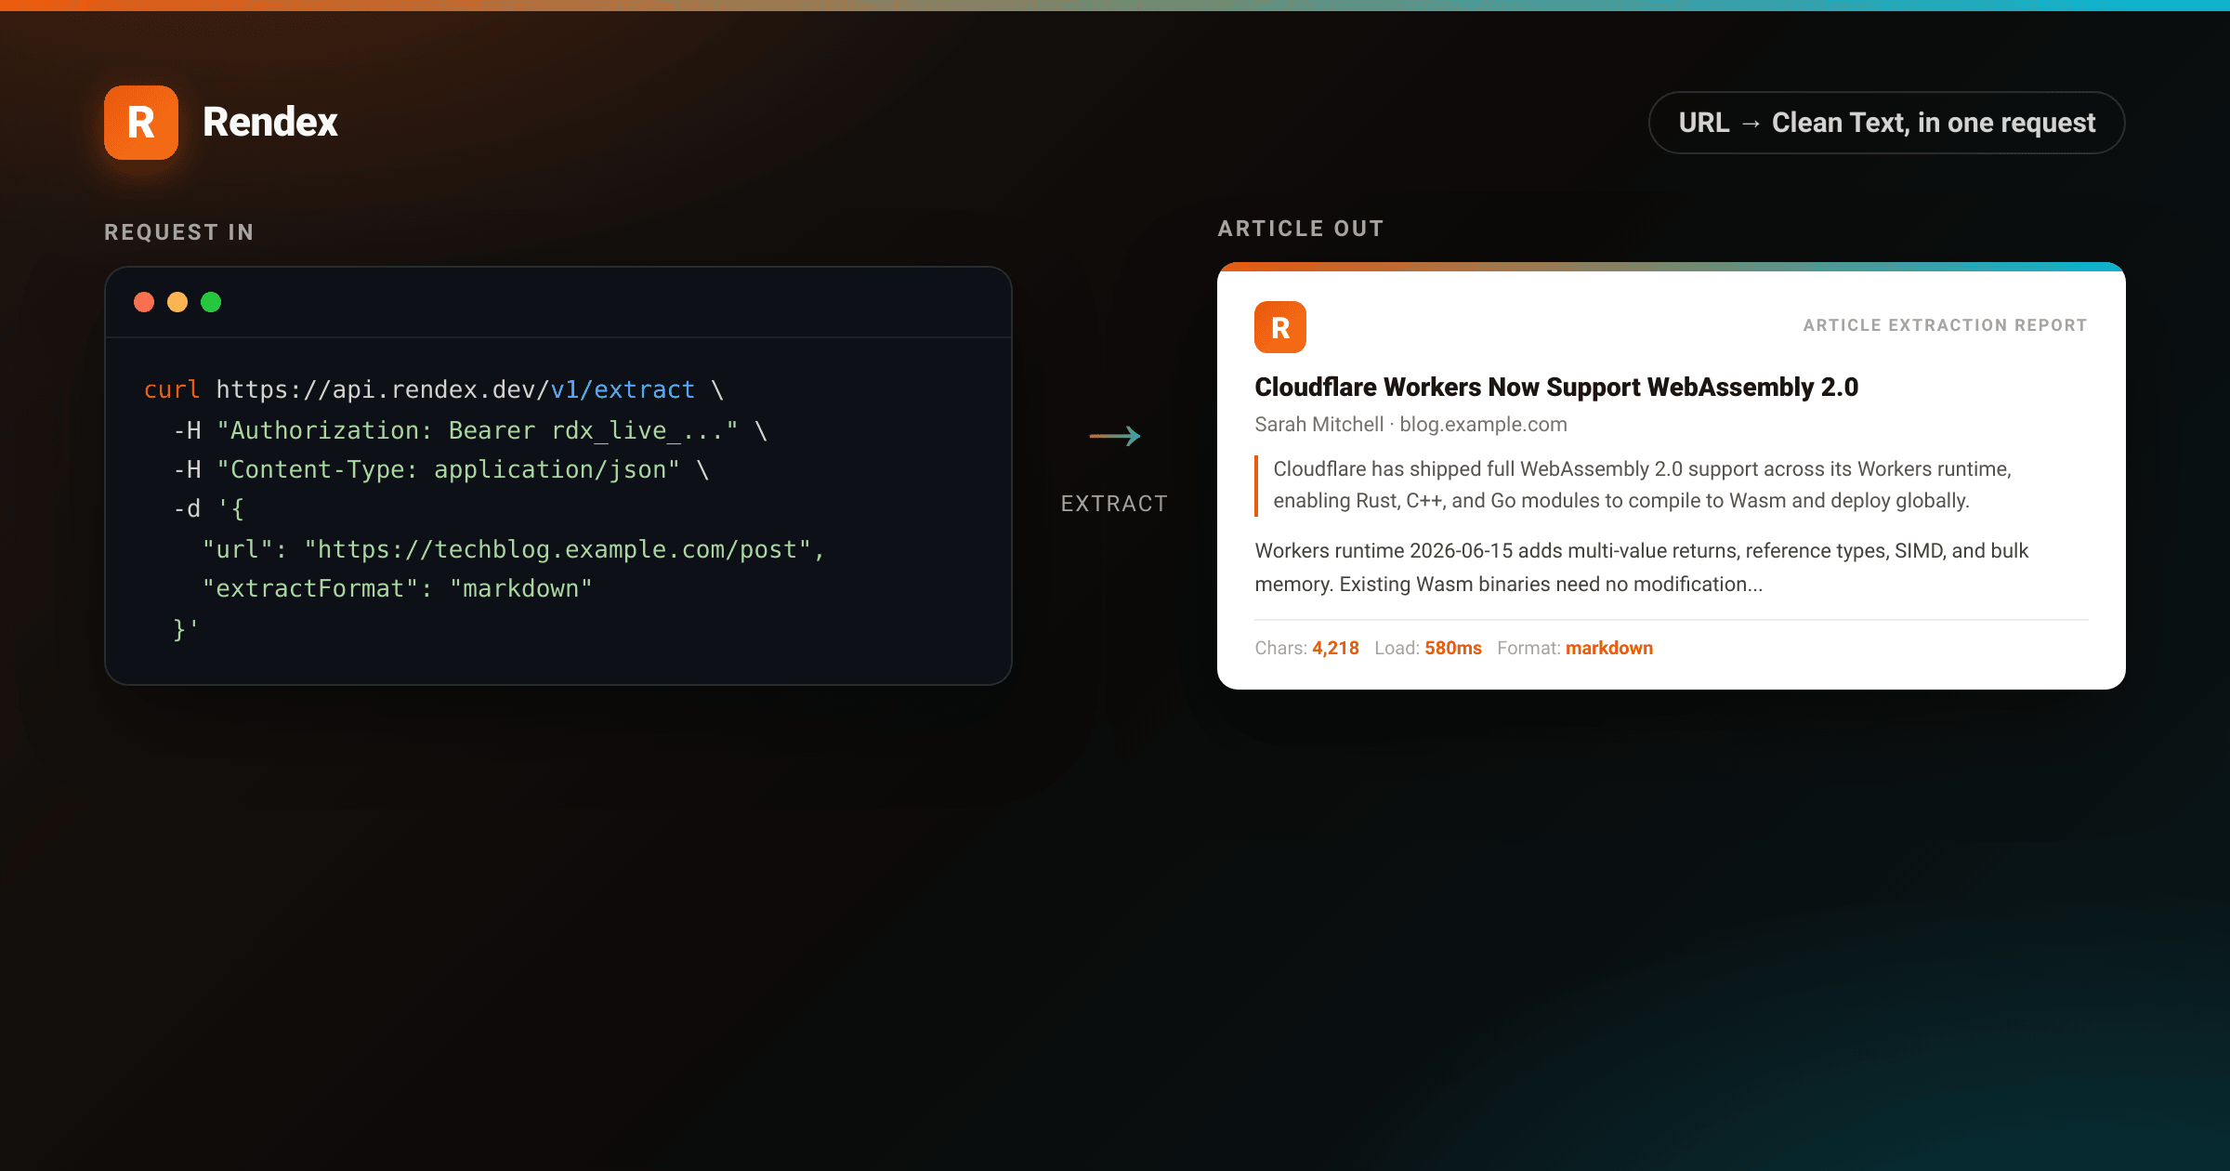Click the closing }' line in terminal
The height and width of the screenshot is (1171, 2230).
pyautogui.click(x=186, y=629)
